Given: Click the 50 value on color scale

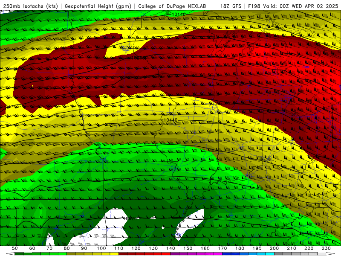Looking at the screenshot, I should [x=14, y=248].
